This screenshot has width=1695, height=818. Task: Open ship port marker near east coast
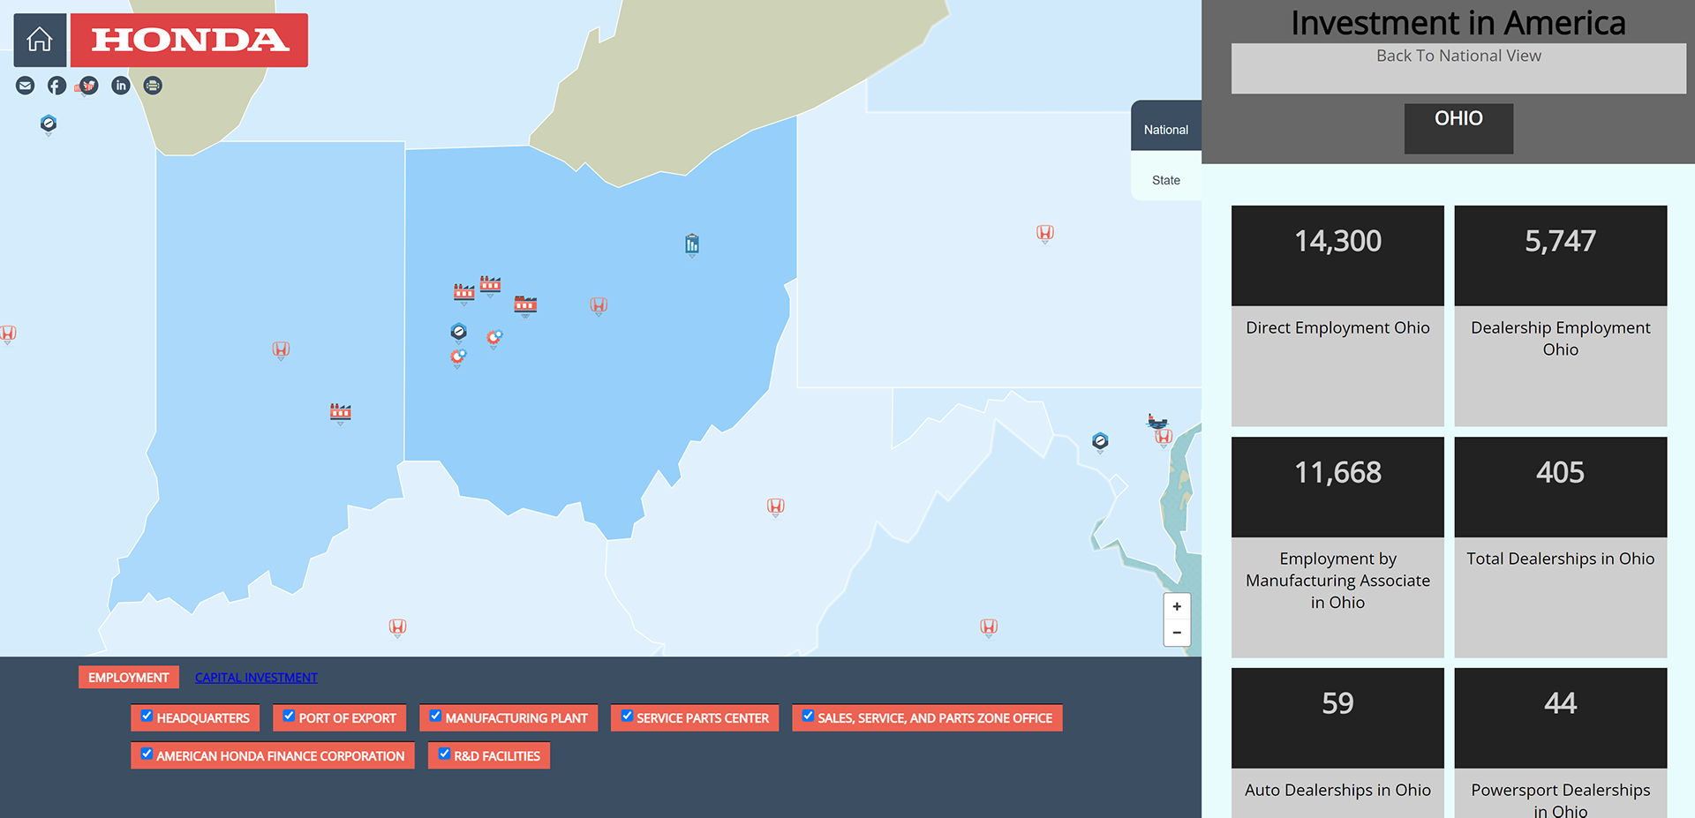pos(1156,421)
